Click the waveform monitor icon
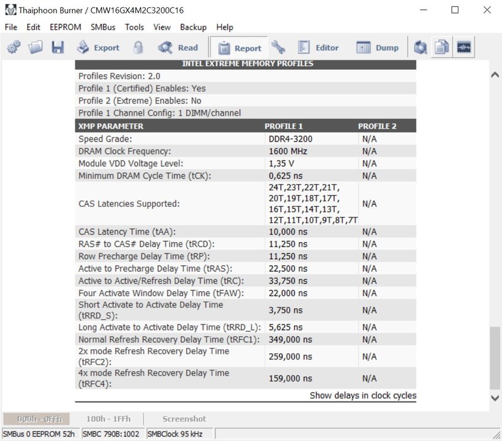This screenshot has height=441, width=502. [463, 47]
